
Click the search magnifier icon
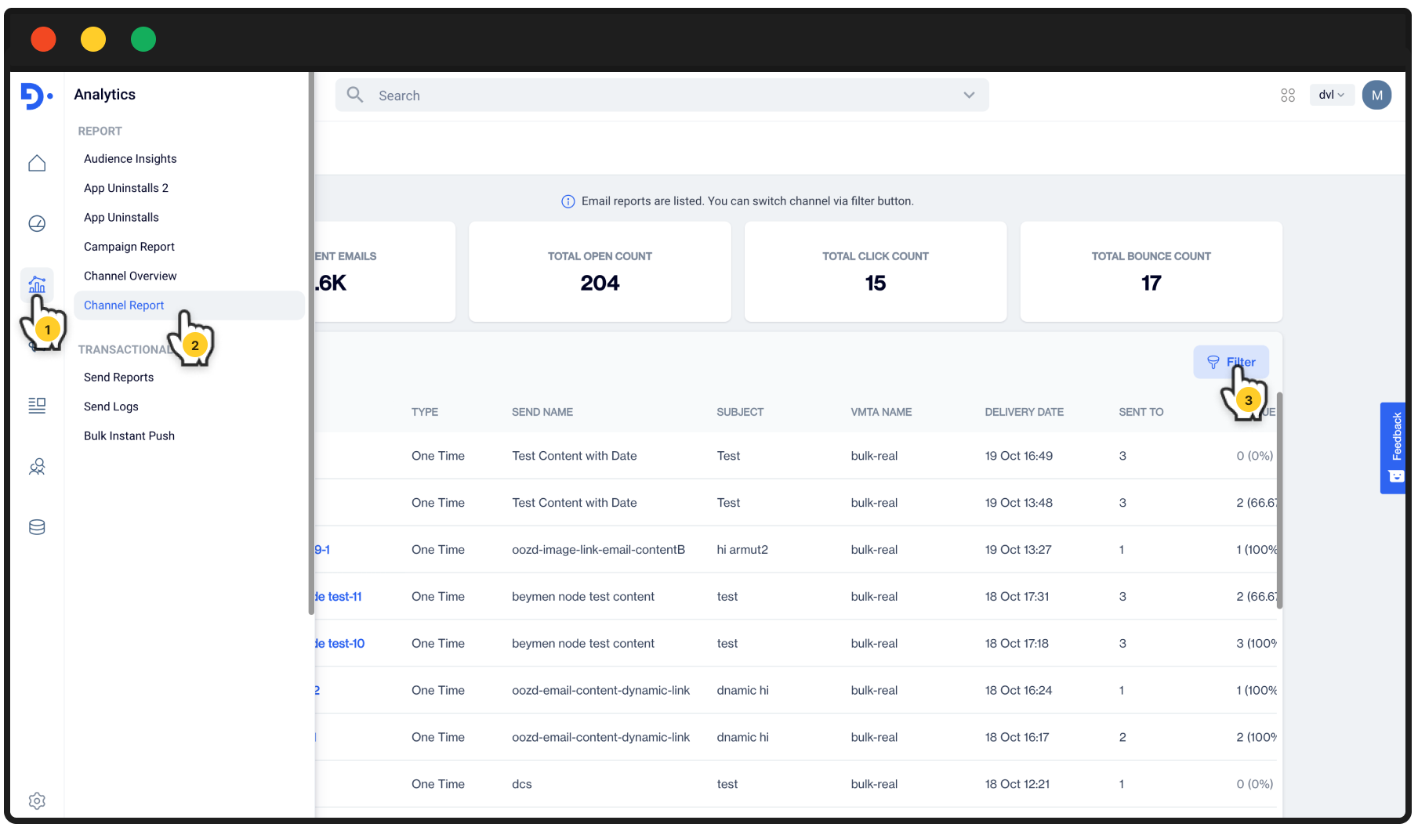355,95
